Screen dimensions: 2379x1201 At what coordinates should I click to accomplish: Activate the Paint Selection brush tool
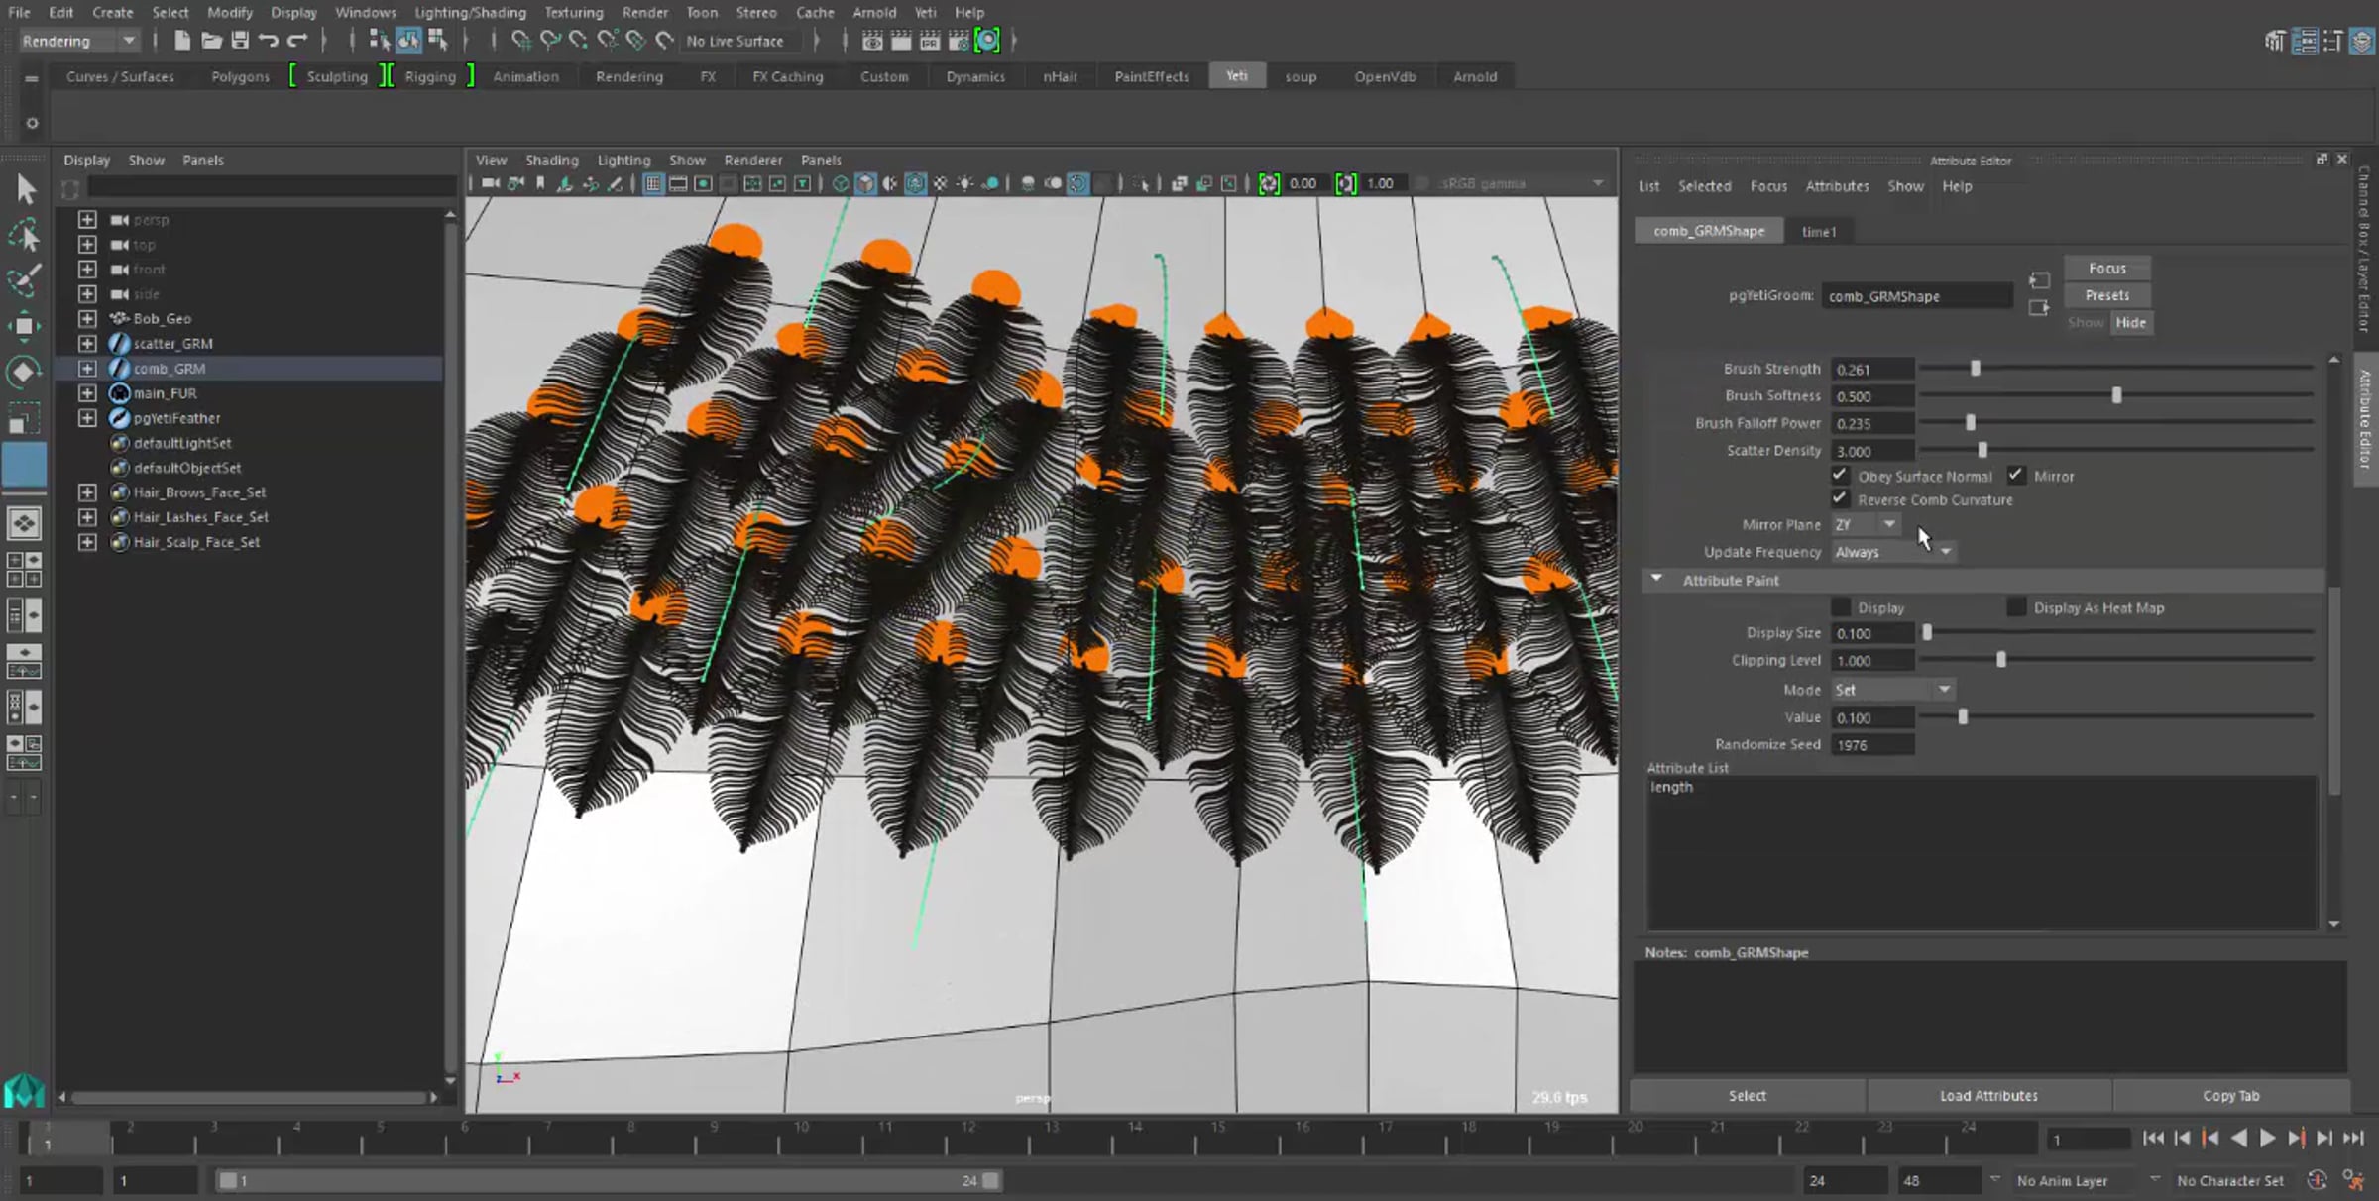24,280
